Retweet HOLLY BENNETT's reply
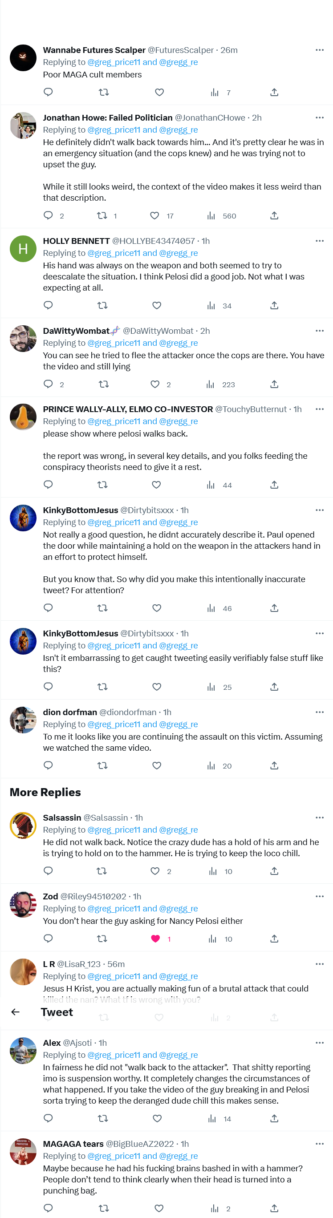333x1218 pixels. point(102,305)
